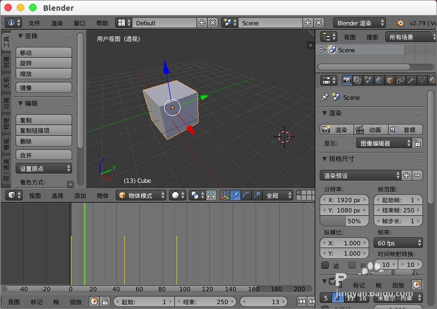Open the 全局 transform orientation dropdown
437x309 pixels.
click(x=278, y=195)
